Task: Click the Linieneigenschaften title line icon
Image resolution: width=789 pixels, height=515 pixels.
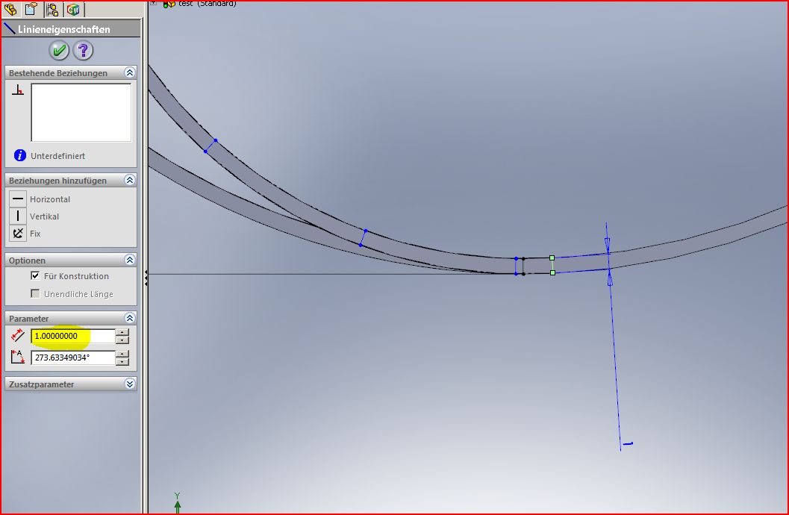Action: [9, 28]
